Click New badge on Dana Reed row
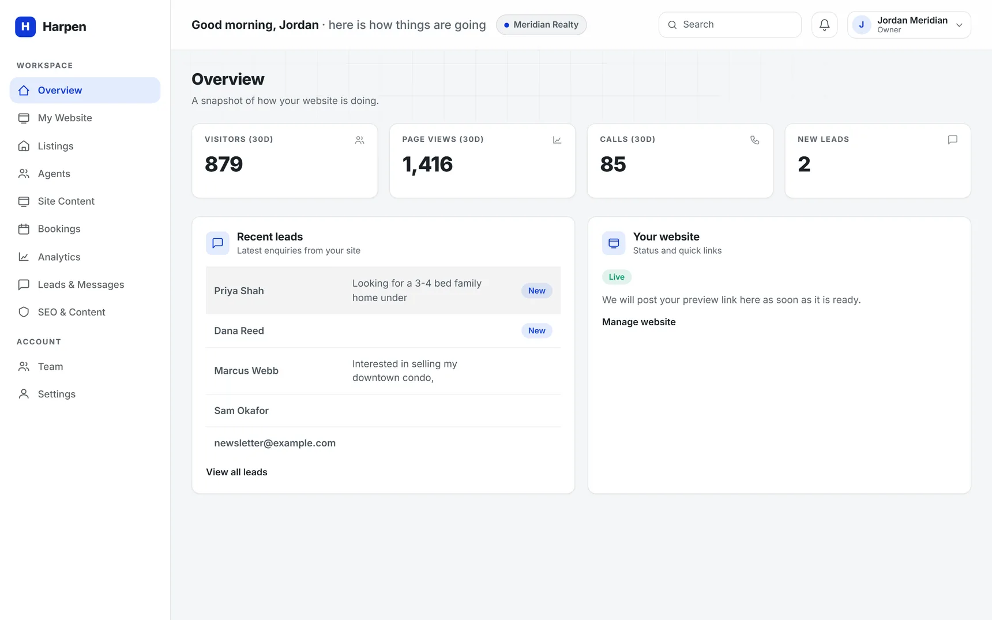Screen dimensions: 992x620 point(536,330)
